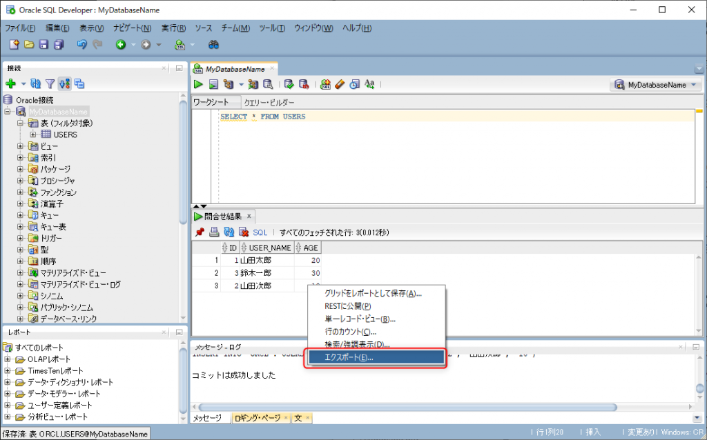This screenshot has width=707, height=440.
Task: Click the New file toolbar icon
Action: (14, 45)
